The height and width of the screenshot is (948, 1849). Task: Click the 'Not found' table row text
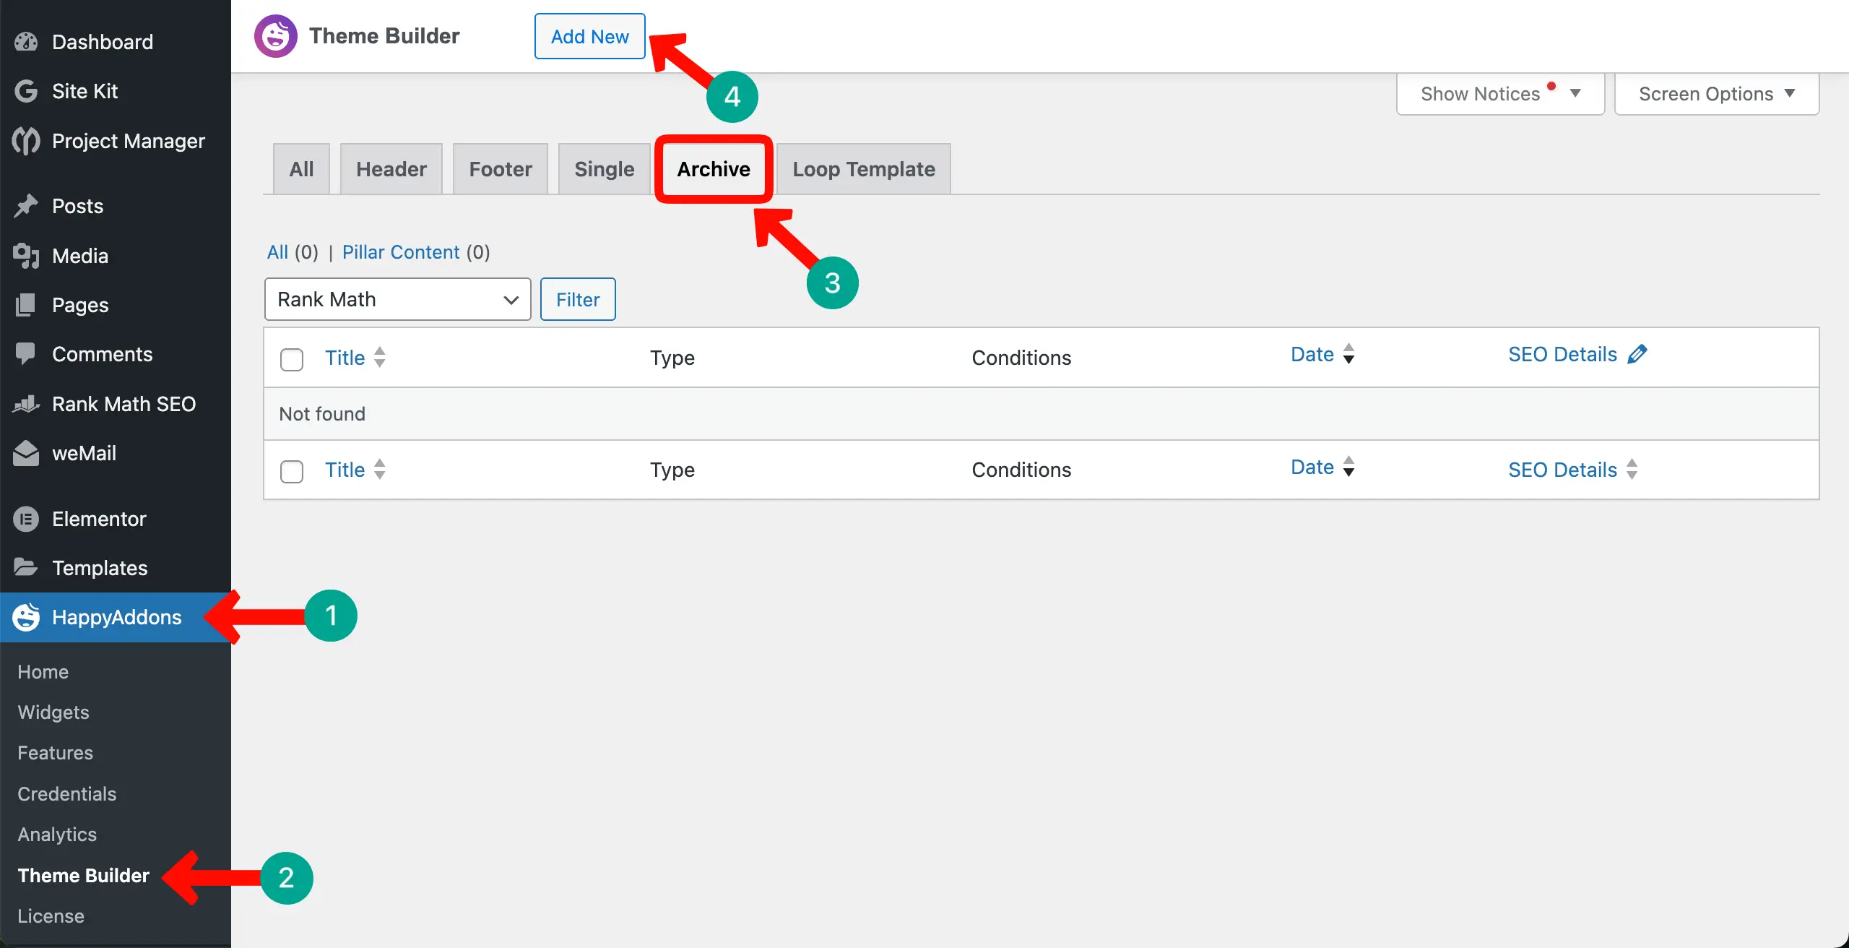[322, 414]
